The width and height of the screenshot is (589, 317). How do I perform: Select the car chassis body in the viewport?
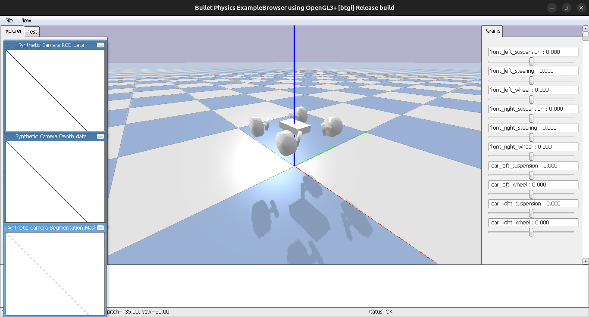click(295, 126)
